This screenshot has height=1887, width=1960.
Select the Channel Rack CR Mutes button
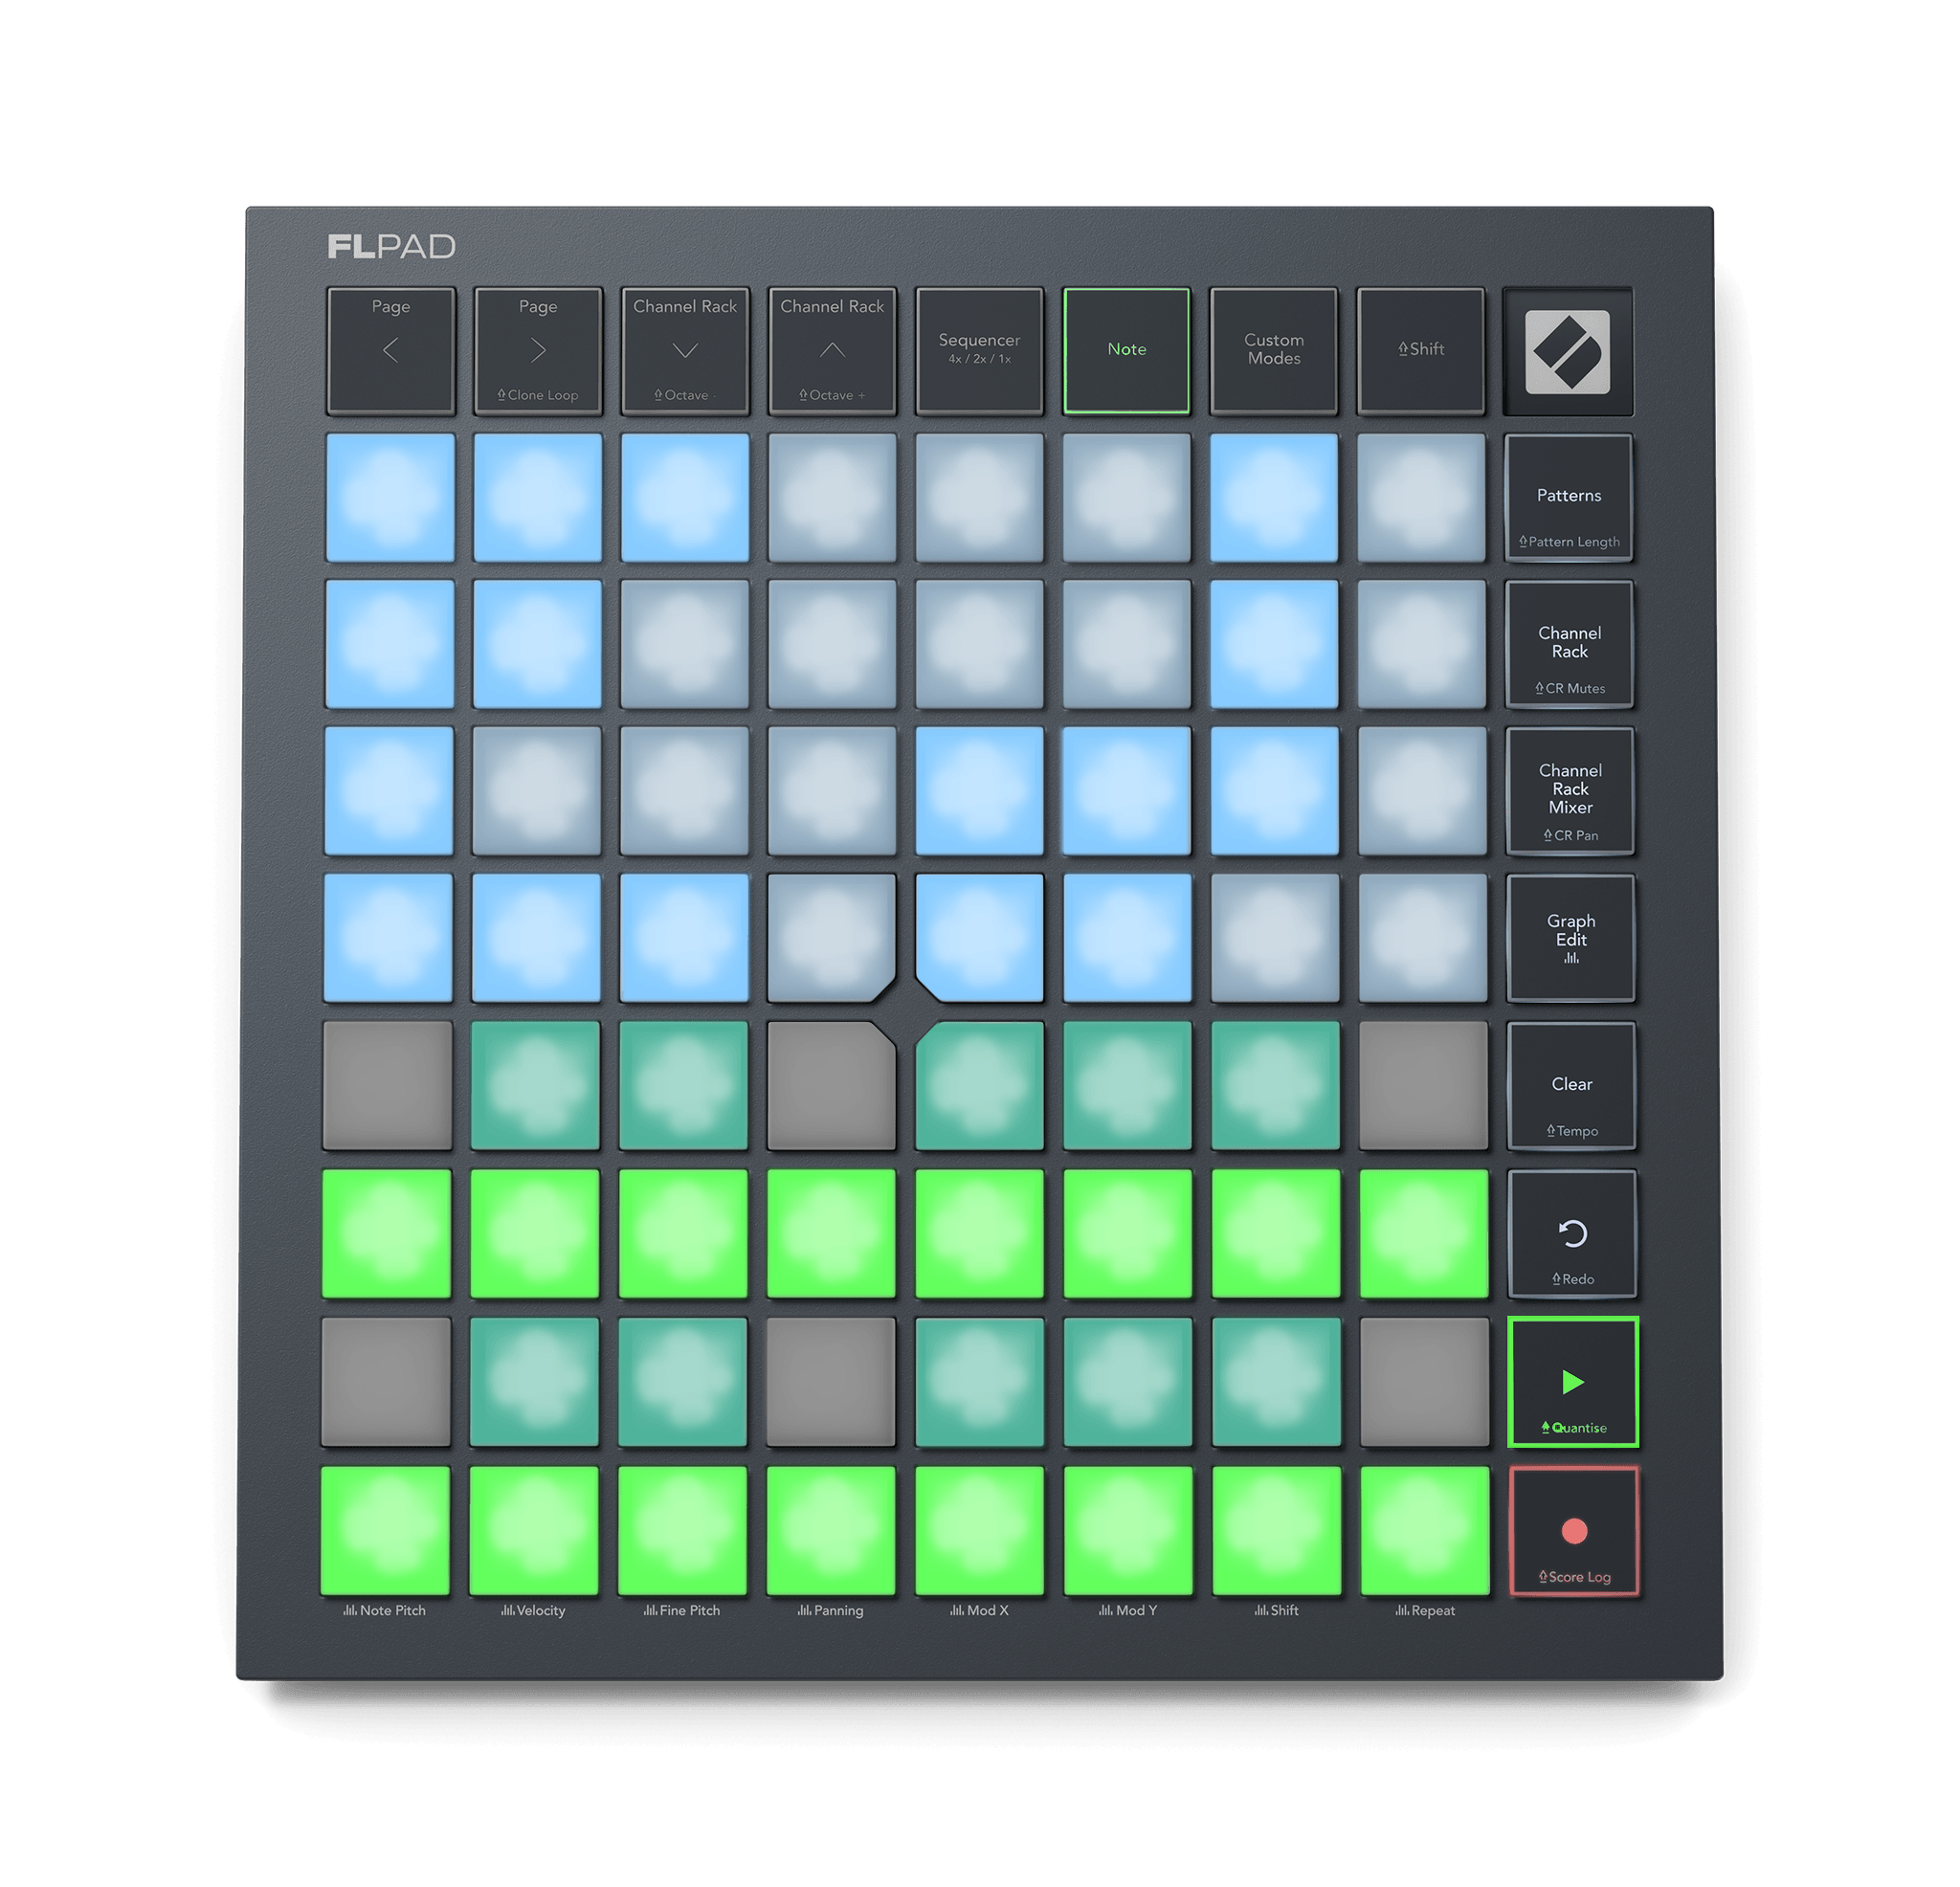click(1570, 644)
